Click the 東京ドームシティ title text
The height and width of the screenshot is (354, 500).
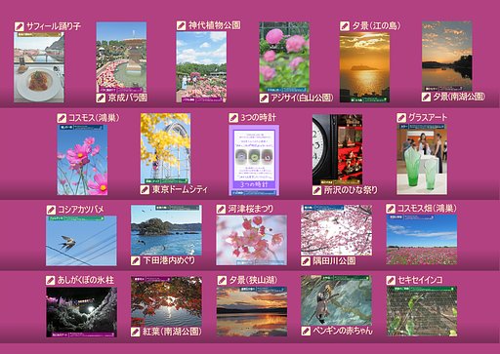pos(180,189)
